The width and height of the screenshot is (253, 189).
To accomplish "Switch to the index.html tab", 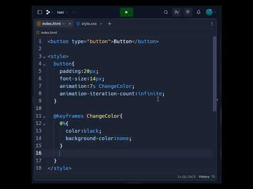I will coord(51,24).
